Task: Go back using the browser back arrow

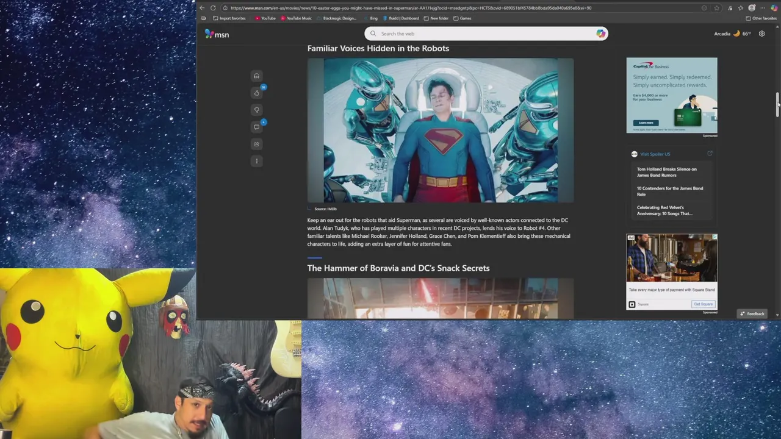Action: pyautogui.click(x=203, y=8)
